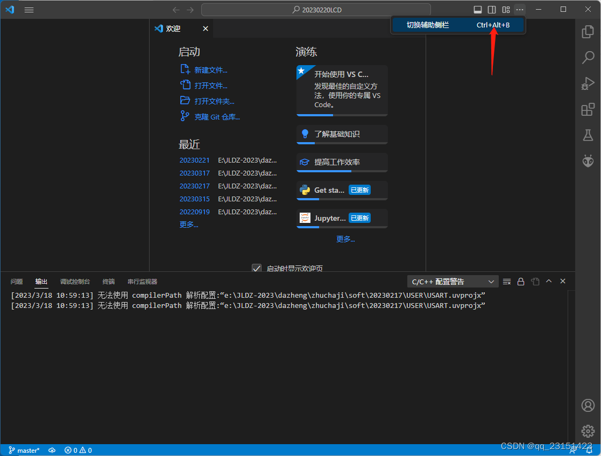Open recent folder 20230221
This screenshot has height=456, width=601.
click(194, 160)
